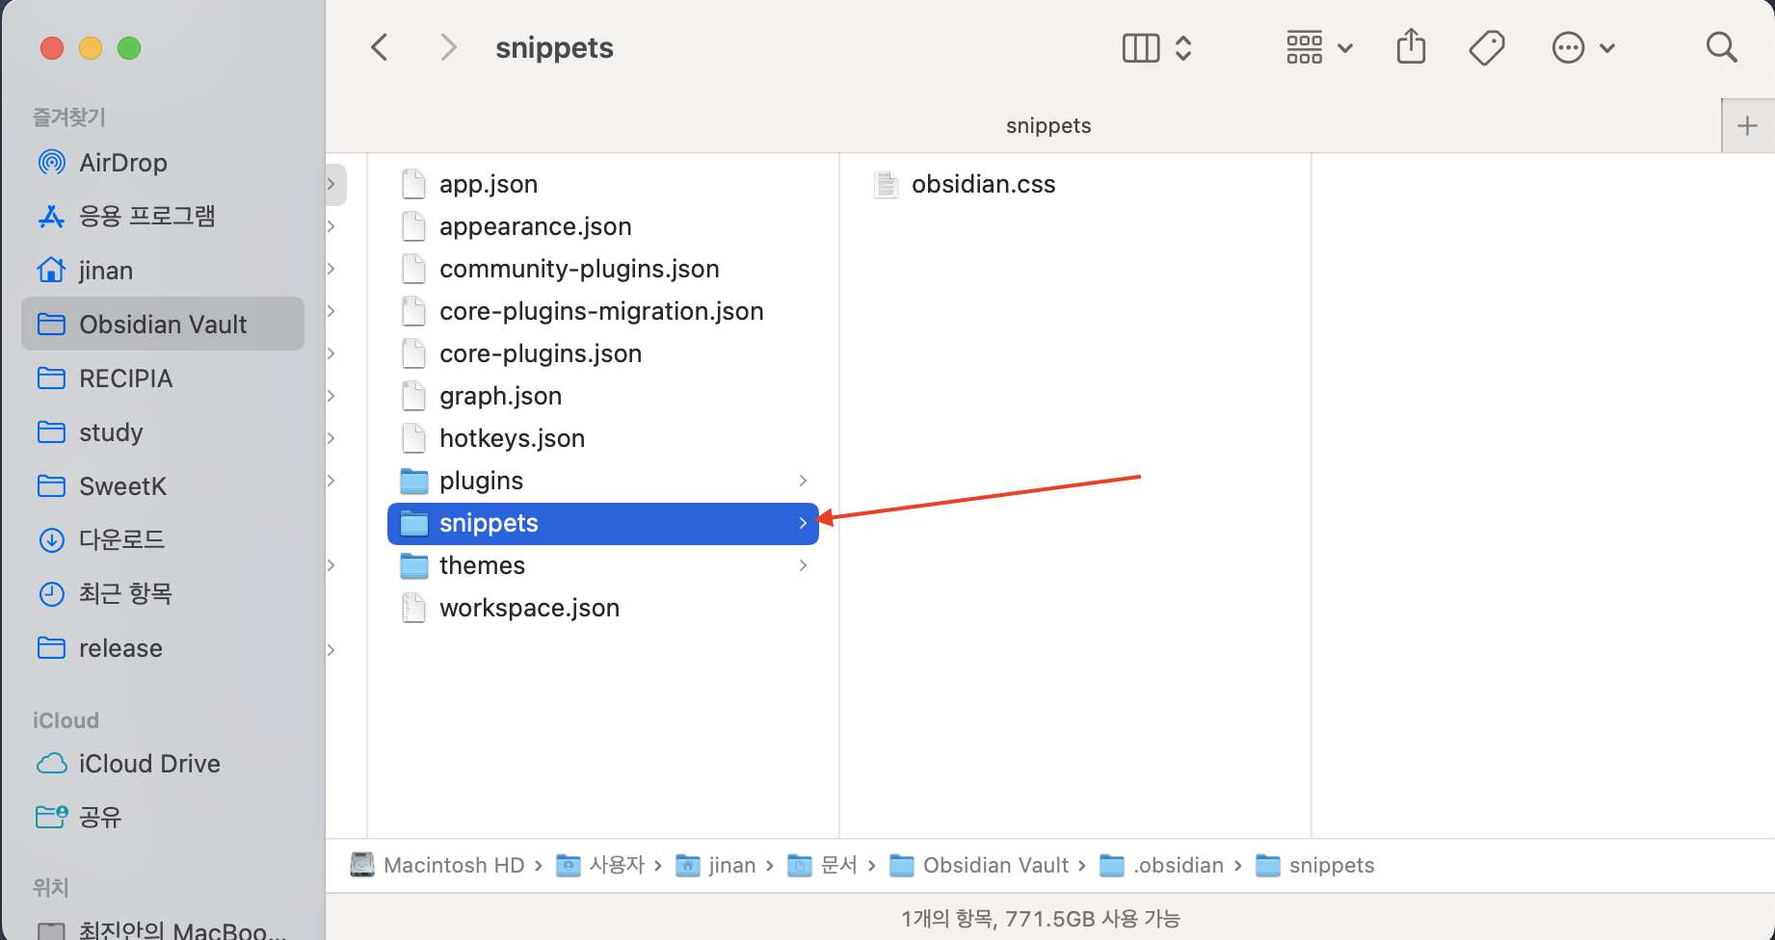The height and width of the screenshot is (940, 1775).
Task: Open SweetK folder in sidebar
Action: tap(162, 486)
